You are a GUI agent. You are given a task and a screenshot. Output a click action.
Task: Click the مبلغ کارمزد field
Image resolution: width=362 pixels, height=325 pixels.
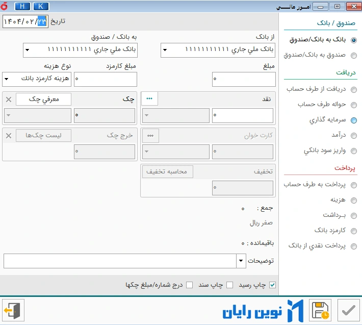[106, 79]
